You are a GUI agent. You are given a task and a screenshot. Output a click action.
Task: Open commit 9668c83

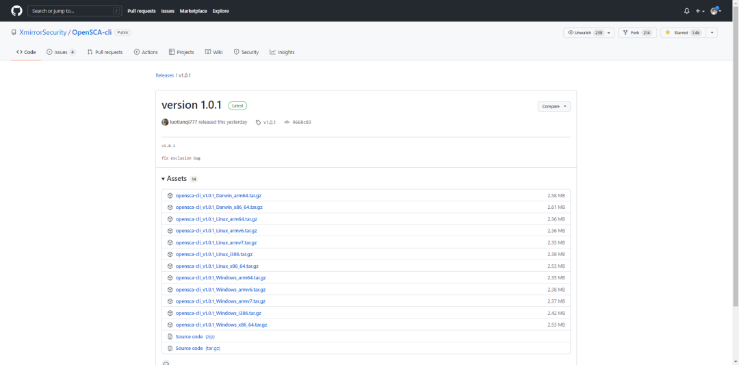(298, 122)
